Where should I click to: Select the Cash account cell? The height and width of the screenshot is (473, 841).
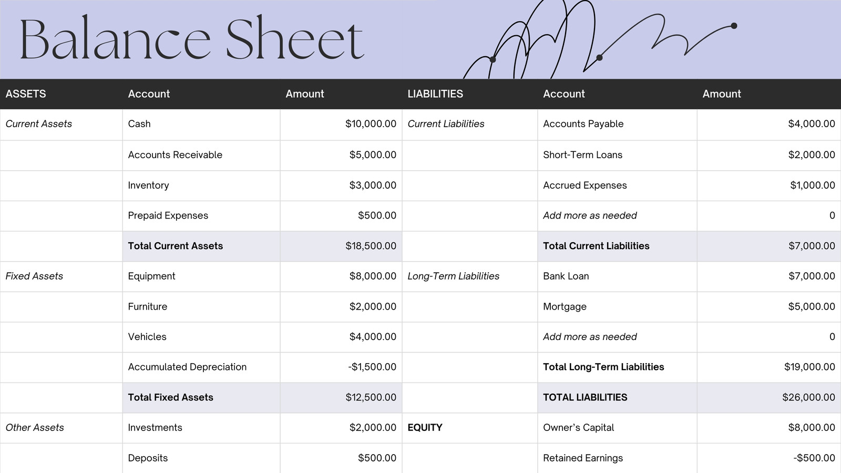(x=139, y=124)
